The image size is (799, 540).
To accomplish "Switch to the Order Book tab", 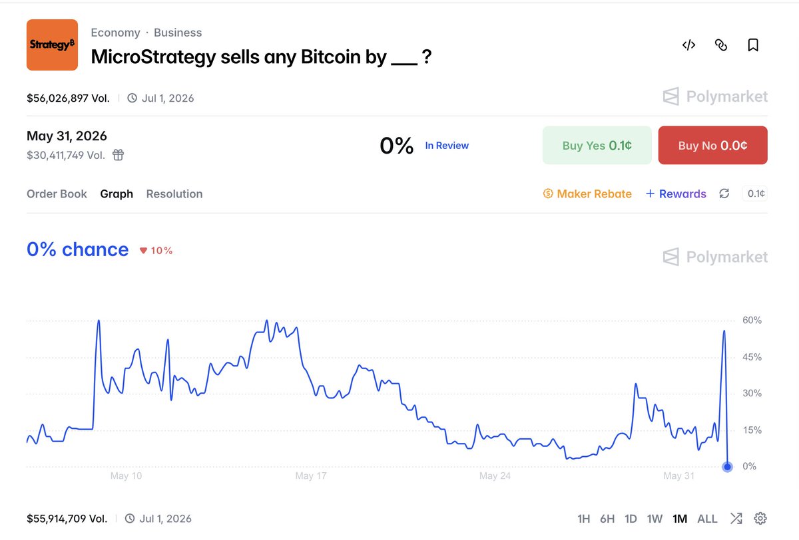I will pyautogui.click(x=57, y=194).
